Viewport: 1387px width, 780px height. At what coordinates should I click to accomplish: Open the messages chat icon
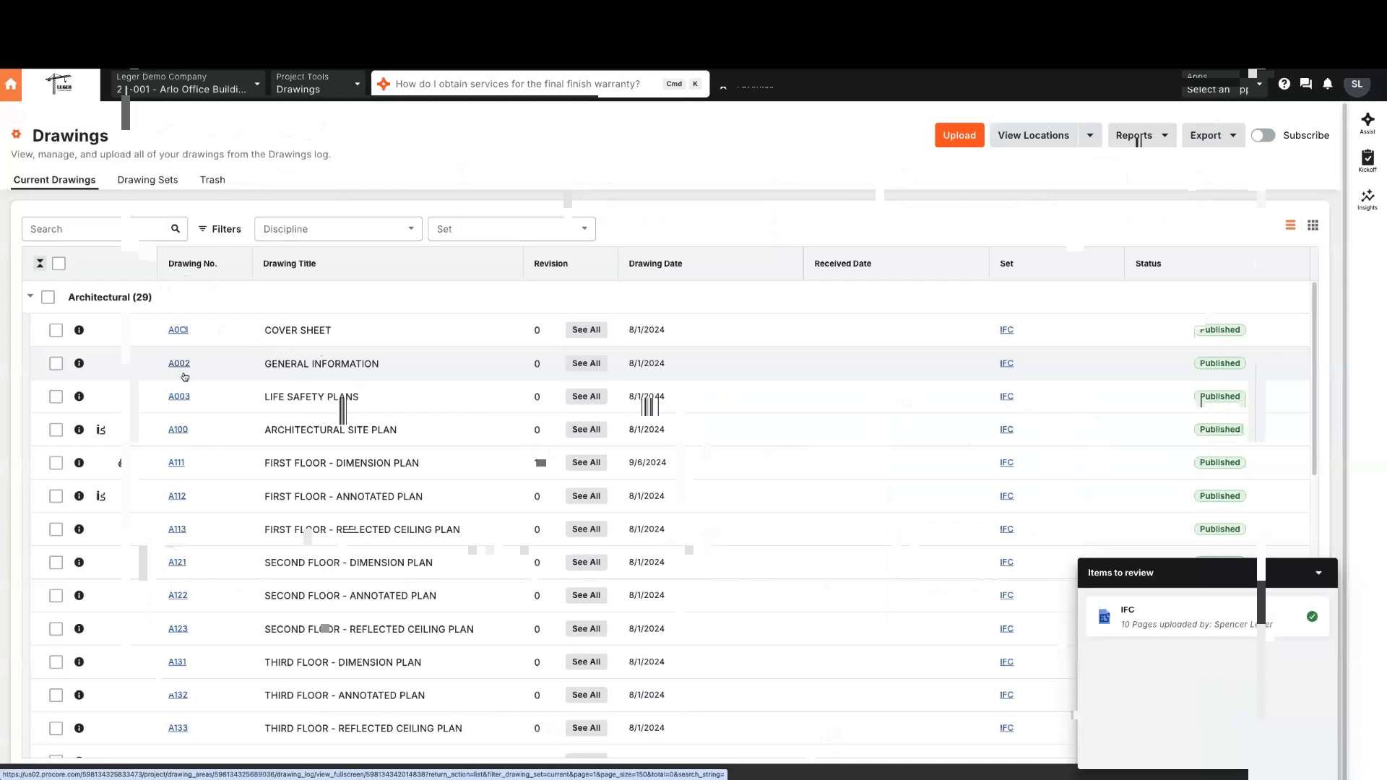pyautogui.click(x=1306, y=84)
